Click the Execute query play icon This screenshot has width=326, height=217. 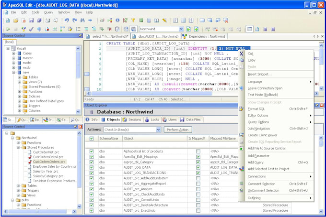7,29
